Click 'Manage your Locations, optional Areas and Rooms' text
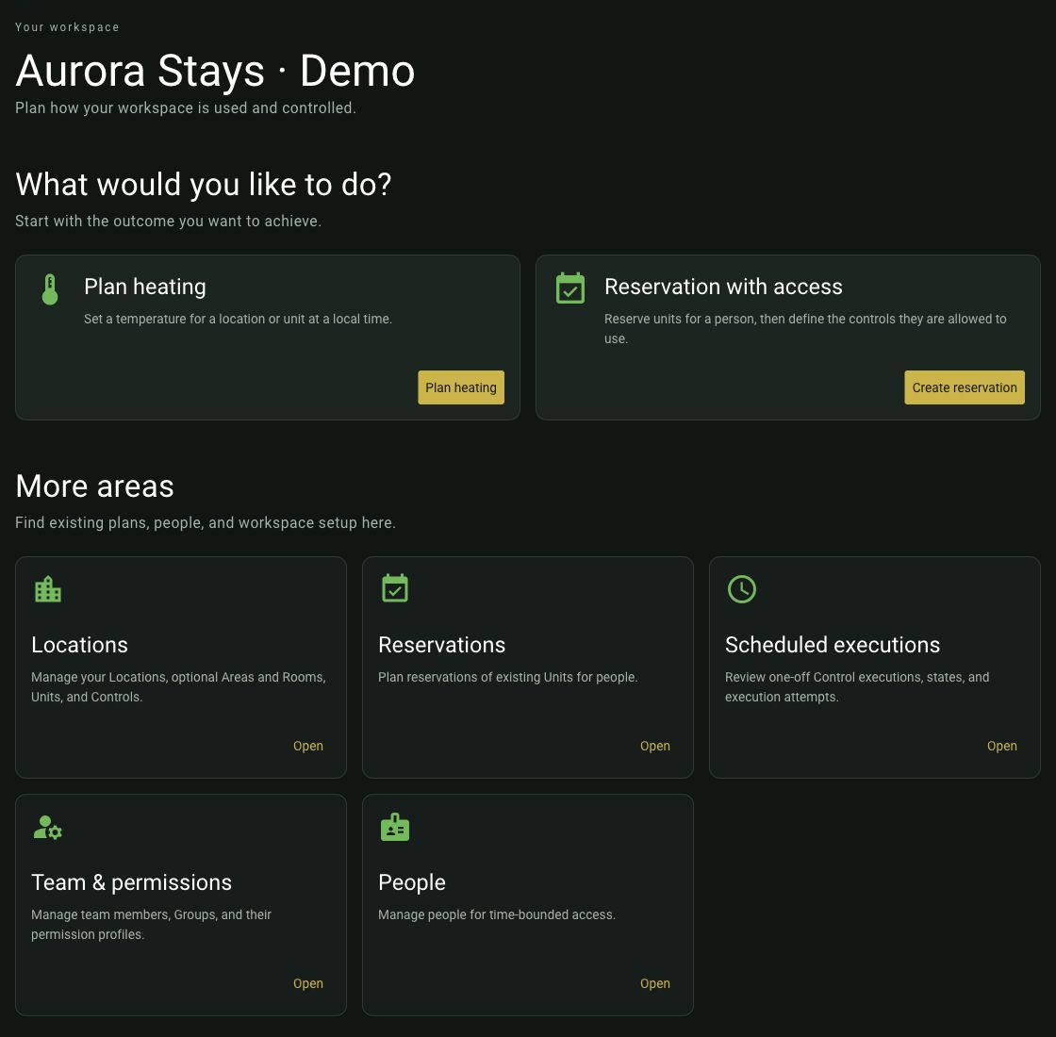 click(x=178, y=687)
